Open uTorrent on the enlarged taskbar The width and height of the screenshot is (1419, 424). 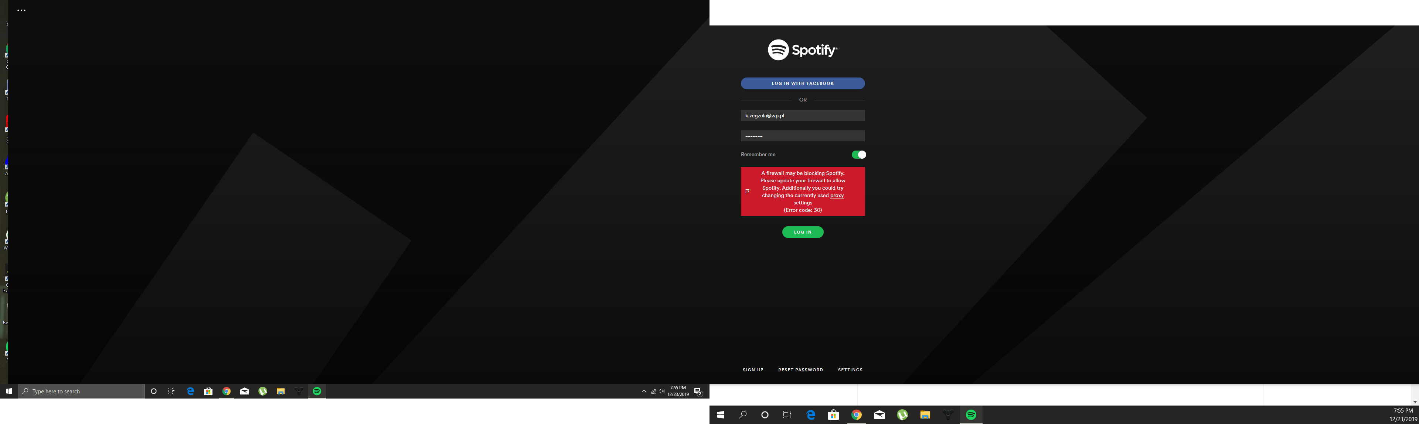tap(902, 415)
